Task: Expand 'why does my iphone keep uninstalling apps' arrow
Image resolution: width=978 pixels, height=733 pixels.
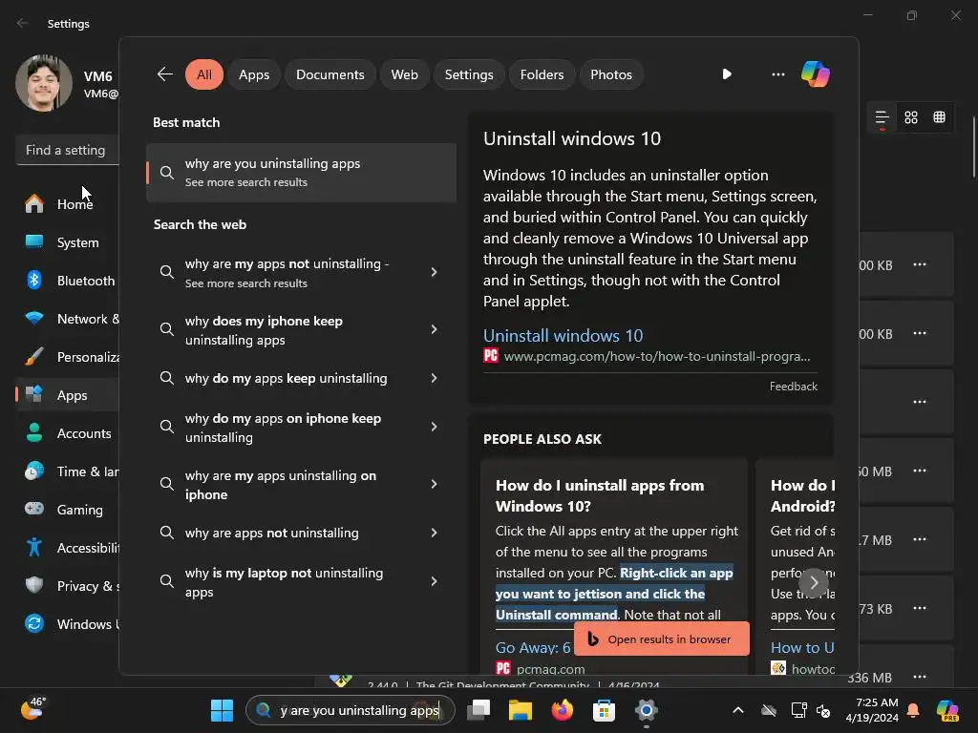Action: (435, 329)
